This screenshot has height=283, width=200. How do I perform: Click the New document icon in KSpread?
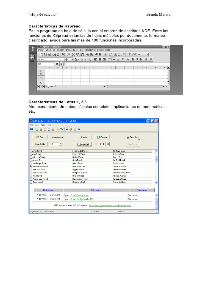(x=41, y=54)
